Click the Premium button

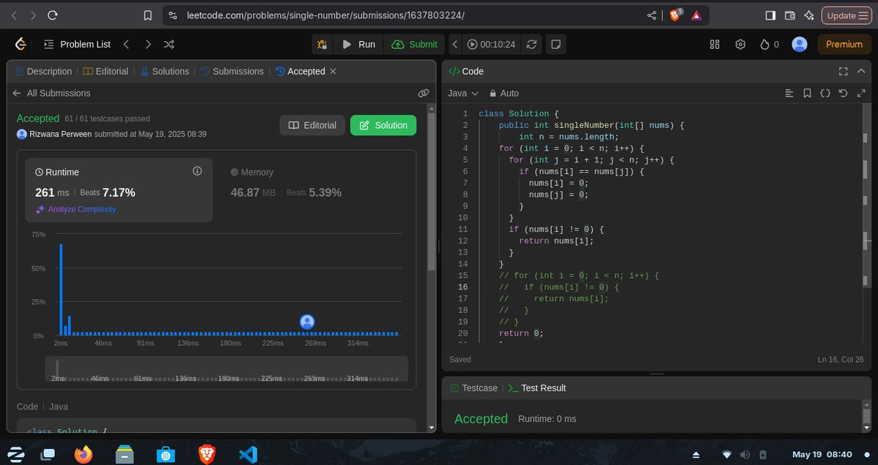pos(844,45)
